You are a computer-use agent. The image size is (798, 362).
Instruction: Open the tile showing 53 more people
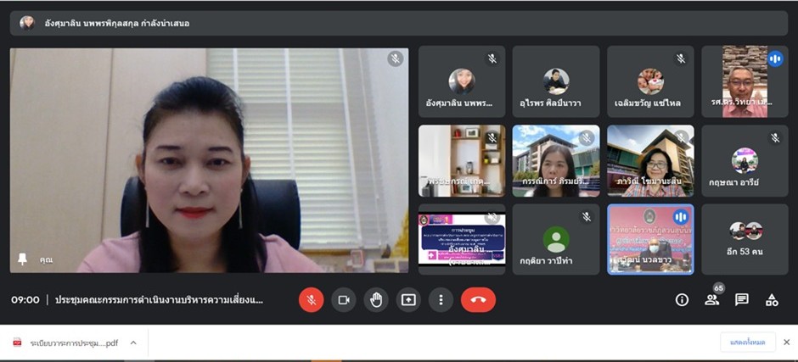[x=745, y=239]
